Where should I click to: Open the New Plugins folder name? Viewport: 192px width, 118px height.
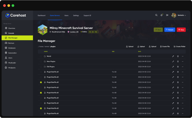pyautogui.click(x=51, y=61)
